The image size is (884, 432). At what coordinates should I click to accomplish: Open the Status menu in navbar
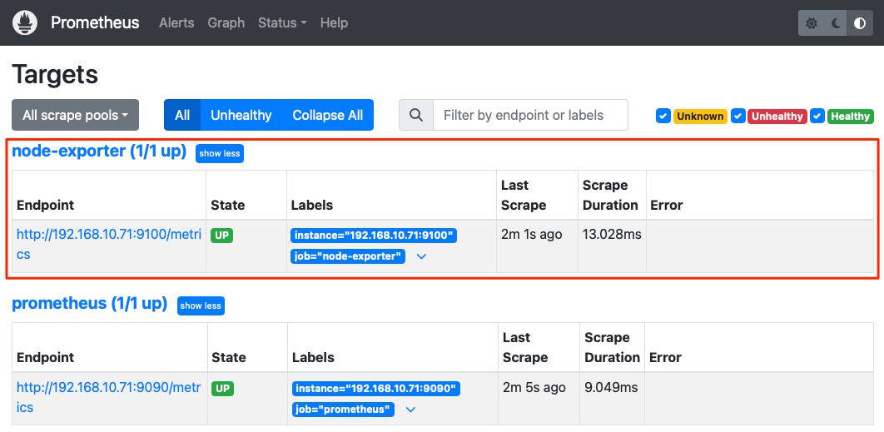[x=282, y=23]
